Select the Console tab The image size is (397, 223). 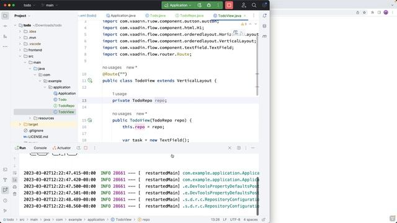click(40, 148)
